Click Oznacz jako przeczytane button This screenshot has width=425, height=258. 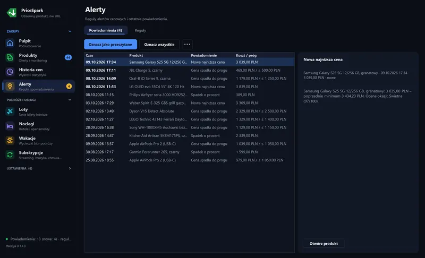pyautogui.click(x=110, y=45)
